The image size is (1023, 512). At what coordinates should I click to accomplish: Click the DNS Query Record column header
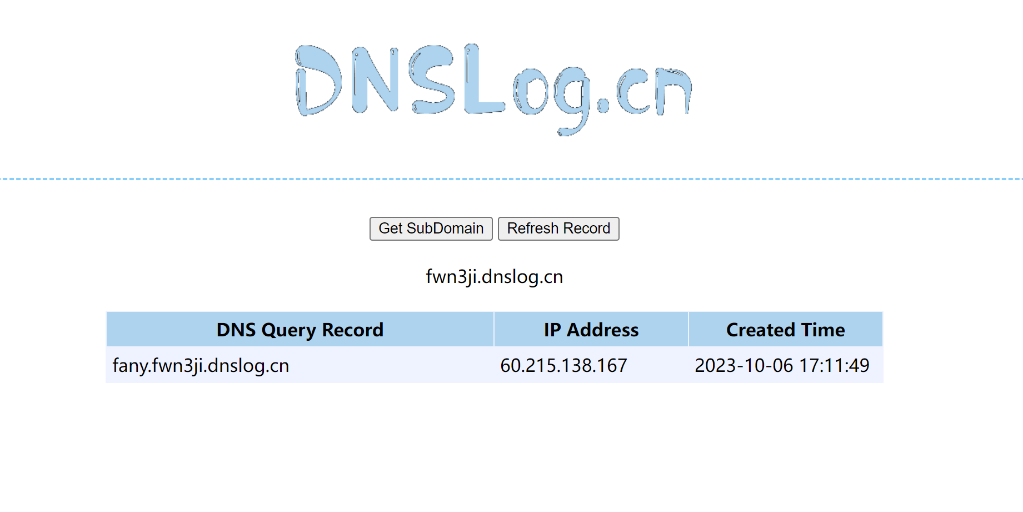(300, 330)
